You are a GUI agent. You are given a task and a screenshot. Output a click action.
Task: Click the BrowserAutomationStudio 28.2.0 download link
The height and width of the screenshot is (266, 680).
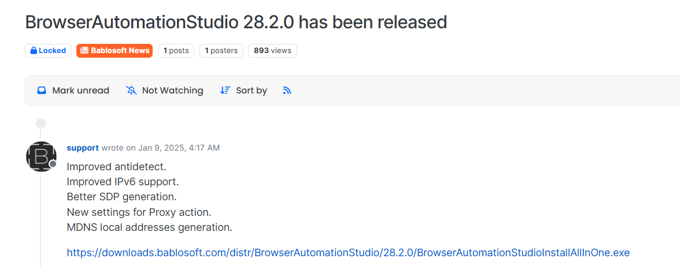(x=348, y=253)
